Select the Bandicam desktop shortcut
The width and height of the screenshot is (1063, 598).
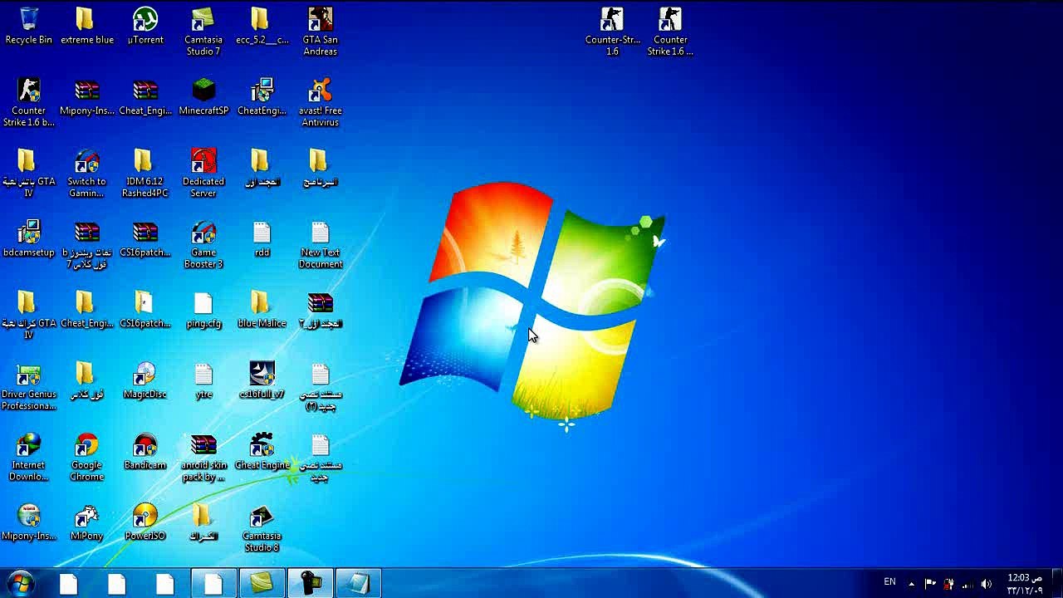coord(145,451)
